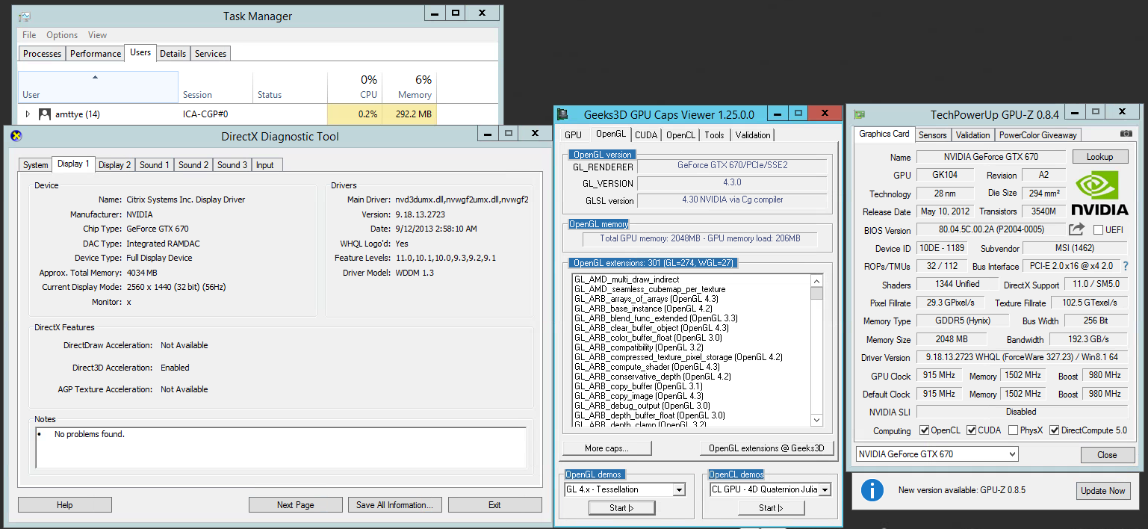Click the Help button in DxDiag
Image resolution: width=1148 pixels, height=529 pixels.
(x=65, y=505)
